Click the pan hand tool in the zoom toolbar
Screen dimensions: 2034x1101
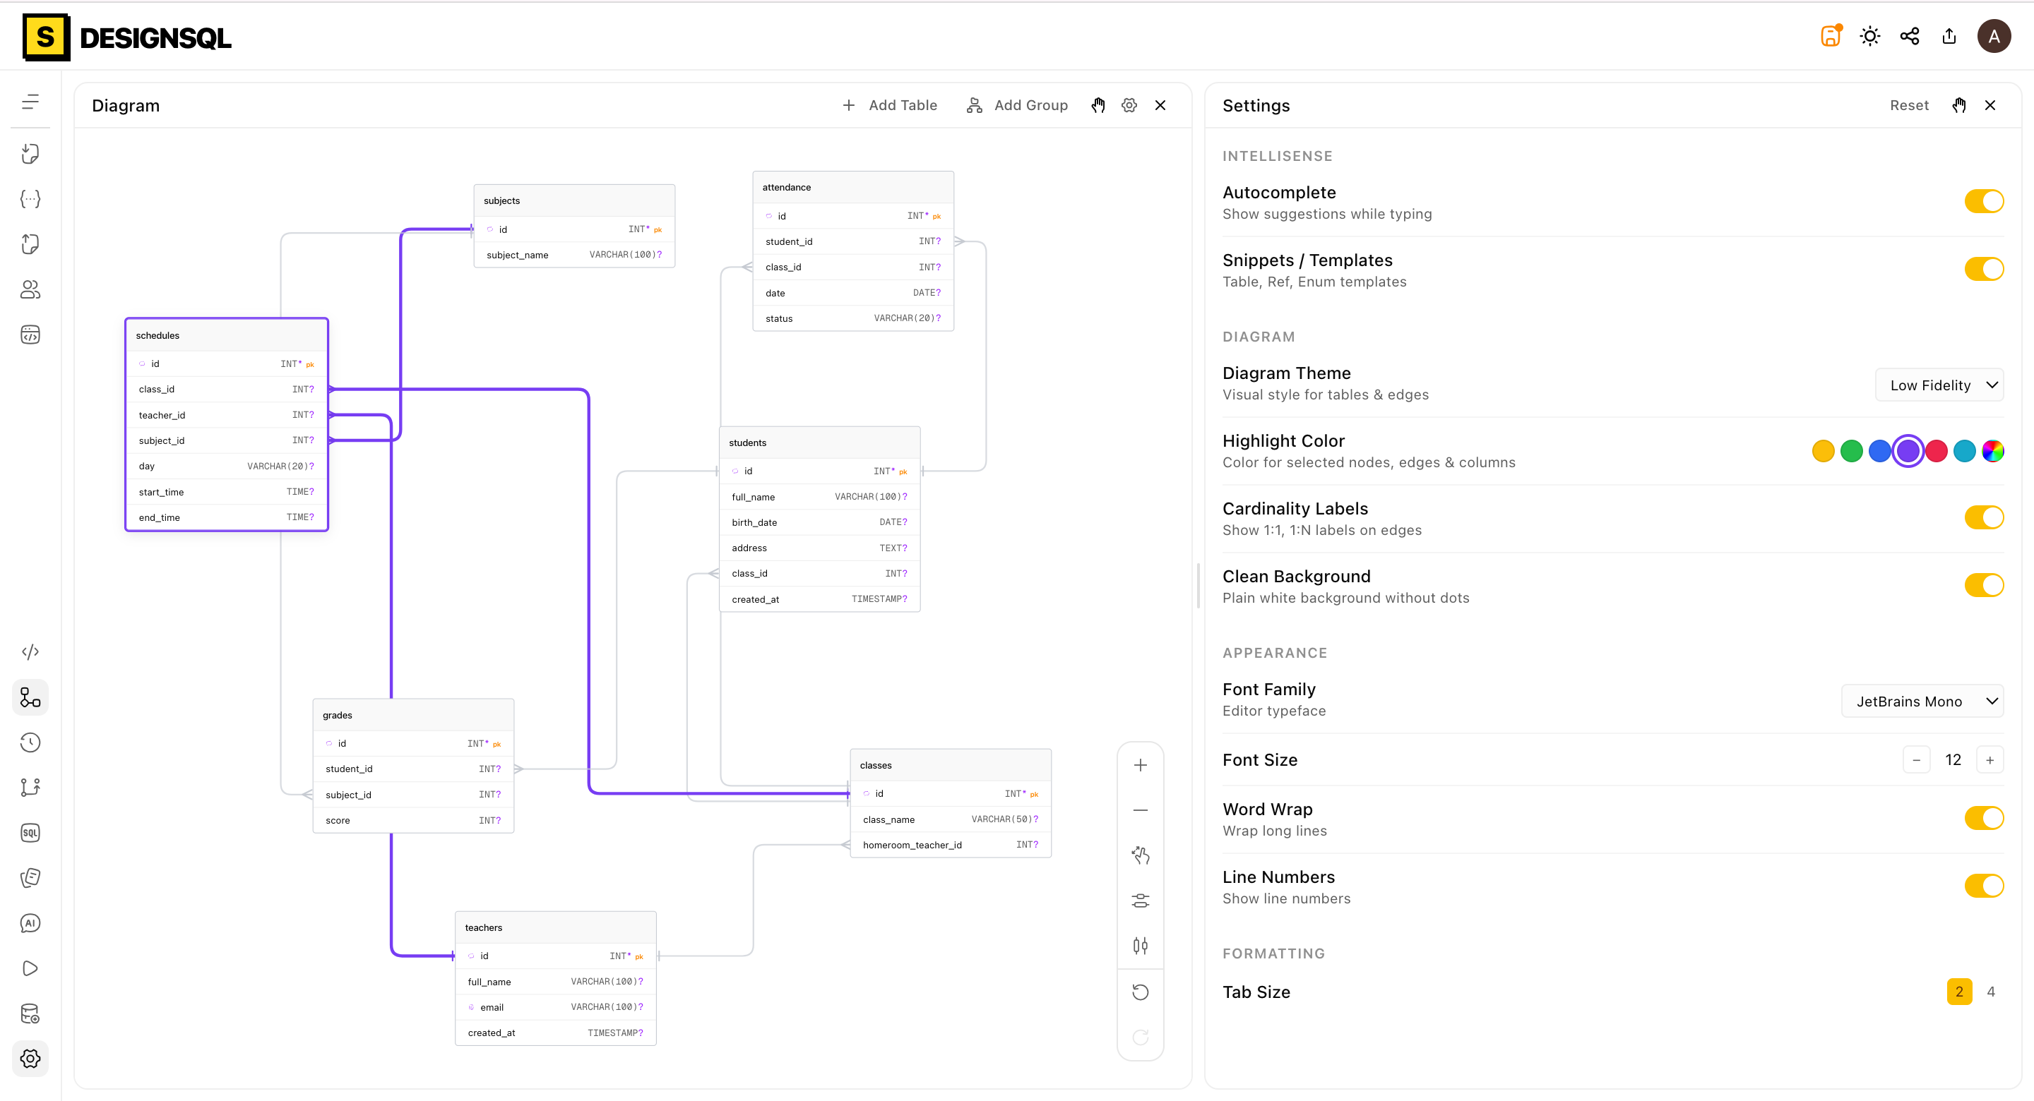pyautogui.click(x=1140, y=855)
